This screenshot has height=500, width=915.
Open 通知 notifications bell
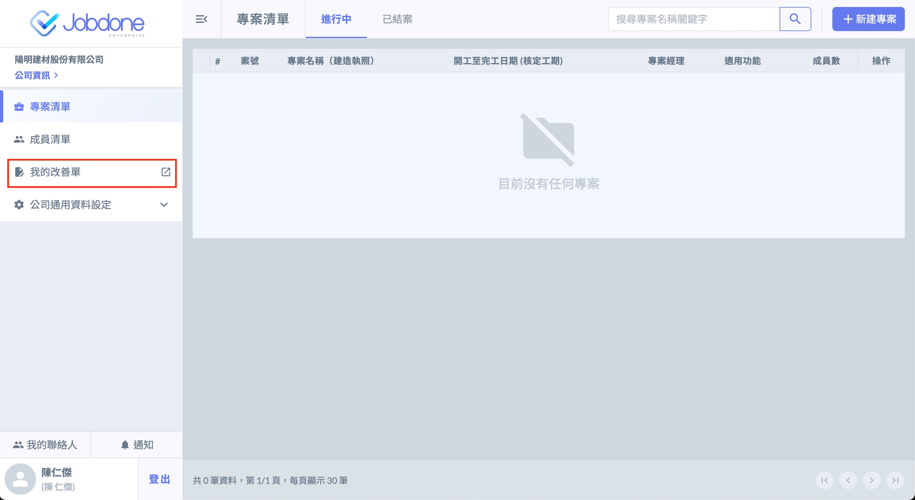click(x=137, y=445)
